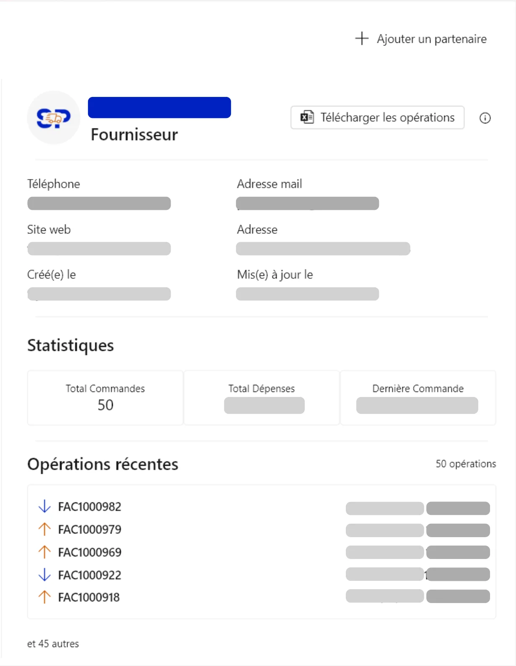Click the orange up arrow beside FAC1000918
Viewport: 516px width, 666px height.
(44, 597)
